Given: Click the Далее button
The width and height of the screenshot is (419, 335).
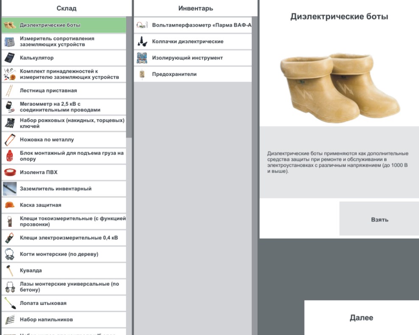Looking at the screenshot, I should coord(361,318).
